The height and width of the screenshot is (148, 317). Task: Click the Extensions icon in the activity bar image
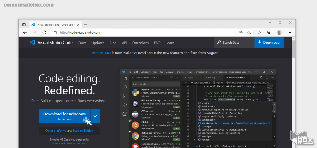125,114
